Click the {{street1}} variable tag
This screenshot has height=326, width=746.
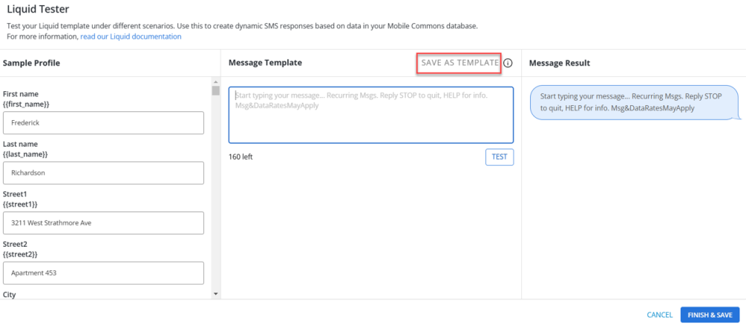pos(20,204)
